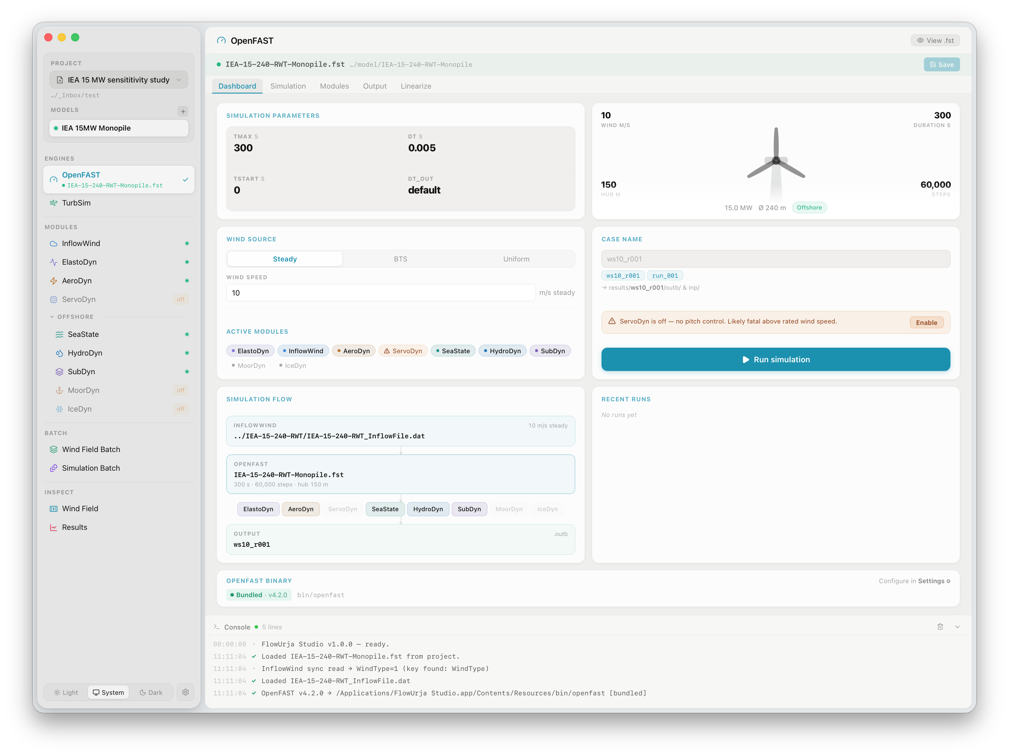Switch to Light theme
The width and height of the screenshot is (1009, 756).
click(66, 692)
